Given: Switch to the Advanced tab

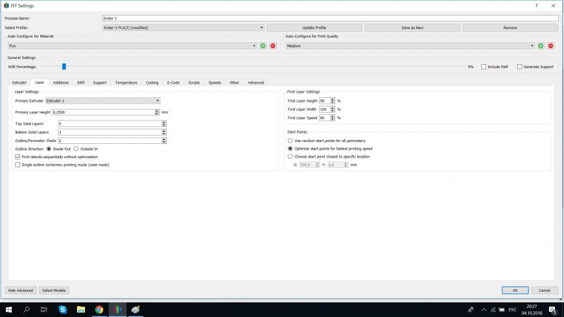Looking at the screenshot, I should coord(256,83).
